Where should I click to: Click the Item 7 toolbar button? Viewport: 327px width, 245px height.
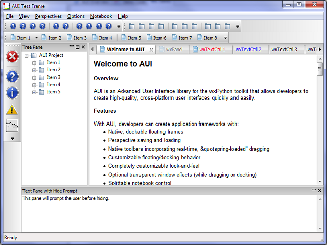182,38
